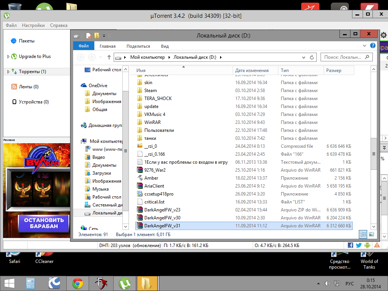Click the РУС language indicator
This screenshot has width=388, height=291.
pyautogui.click(x=349, y=283)
